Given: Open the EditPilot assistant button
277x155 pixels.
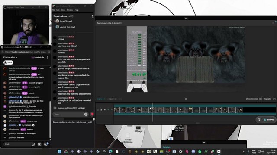Looking at the screenshot, I should click(x=269, y=120).
